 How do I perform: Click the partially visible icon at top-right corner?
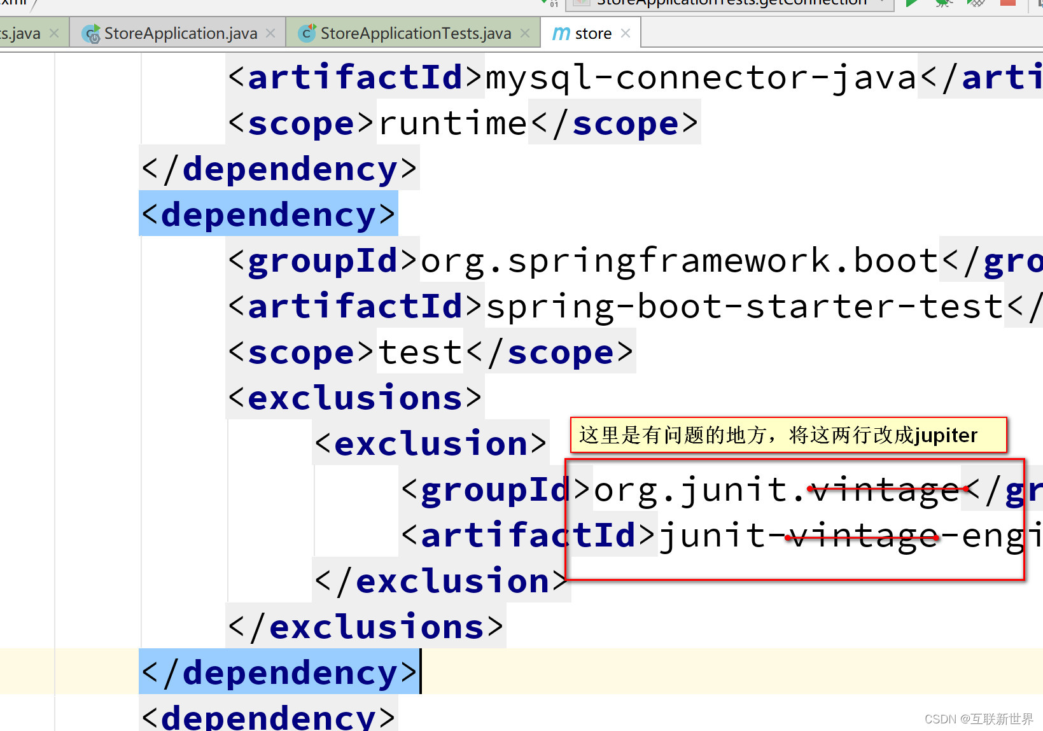pos(1039,3)
